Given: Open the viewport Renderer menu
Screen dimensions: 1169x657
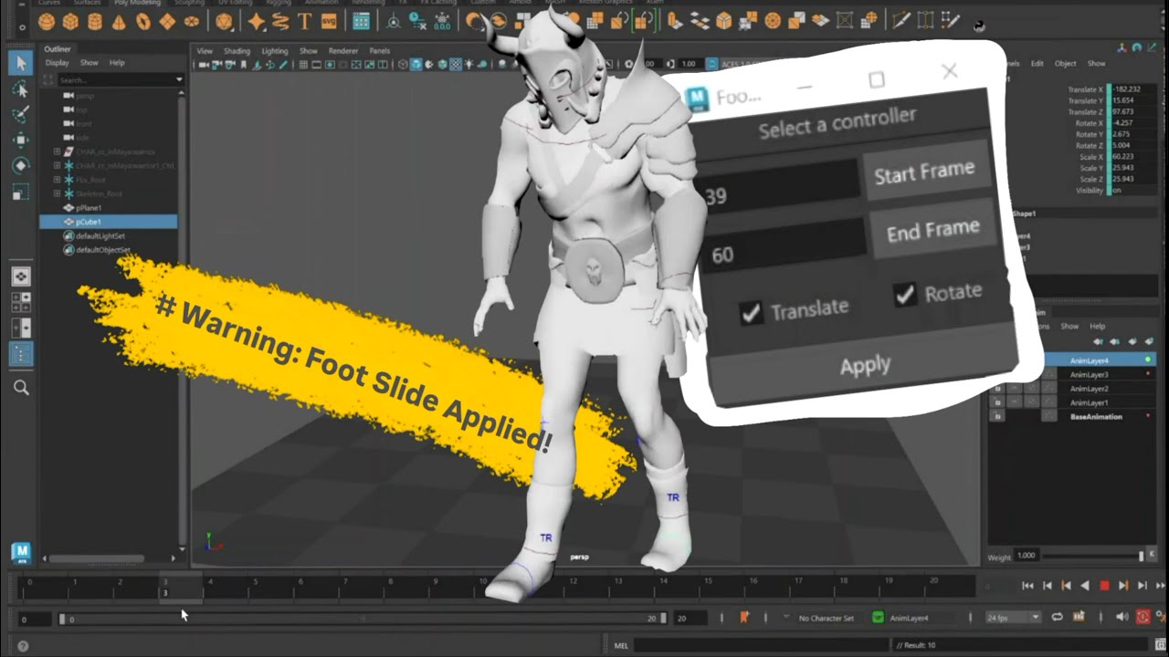Looking at the screenshot, I should (x=343, y=51).
